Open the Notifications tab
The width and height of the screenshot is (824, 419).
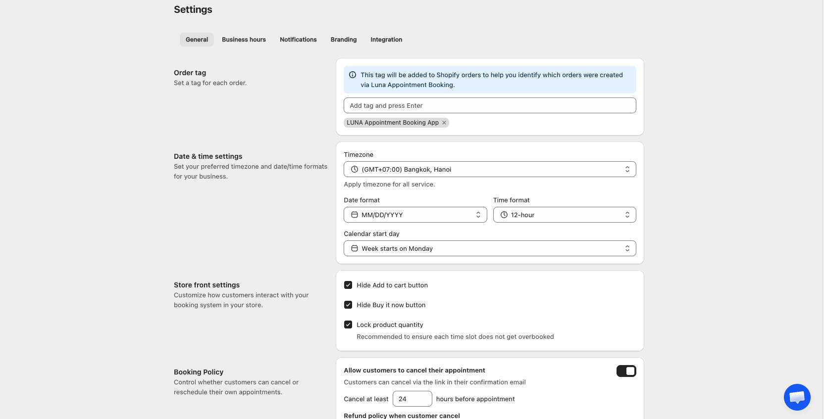(x=298, y=40)
